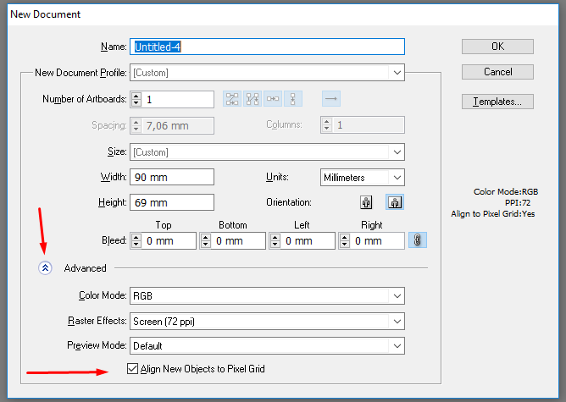Open the New Document Profile dropdown
The width and height of the screenshot is (566, 402).
click(397, 73)
